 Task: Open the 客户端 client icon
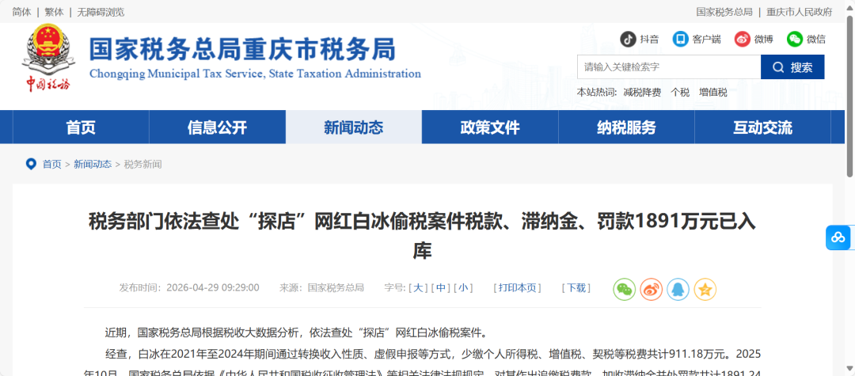[680, 40]
